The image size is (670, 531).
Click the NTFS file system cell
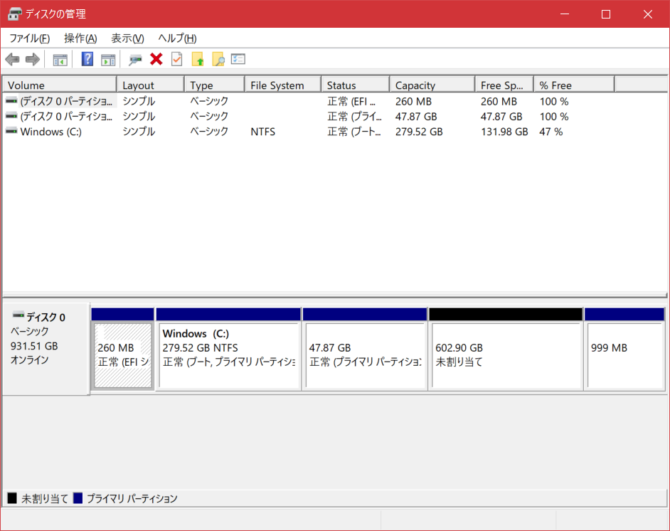pos(262,132)
